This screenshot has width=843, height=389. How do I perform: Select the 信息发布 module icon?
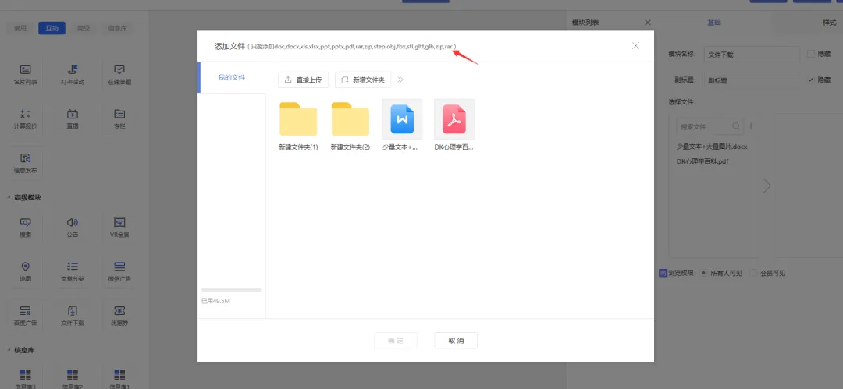pyautogui.click(x=25, y=158)
